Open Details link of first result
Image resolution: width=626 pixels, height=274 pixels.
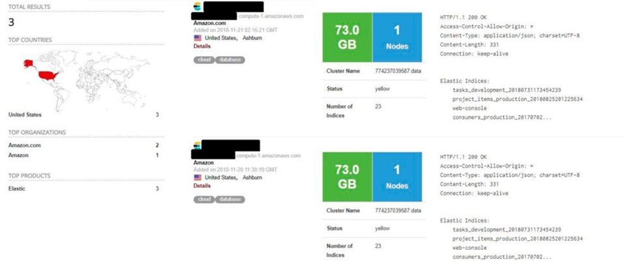click(202, 46)
